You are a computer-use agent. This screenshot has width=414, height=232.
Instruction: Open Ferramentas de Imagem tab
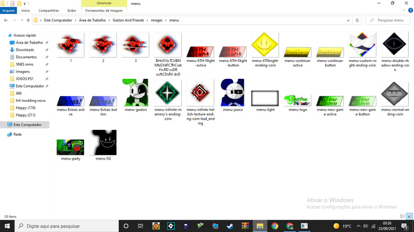tap(104, 11)
